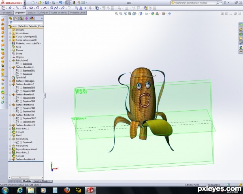Viewport: 243px width, 194px height.
Task: Collapse the Surface frontière1 feature
Action: (x=10, y=67)
